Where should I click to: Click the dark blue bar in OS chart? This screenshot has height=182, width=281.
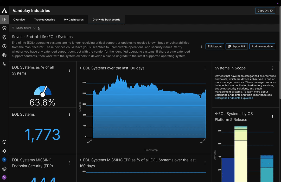(228, 170)
